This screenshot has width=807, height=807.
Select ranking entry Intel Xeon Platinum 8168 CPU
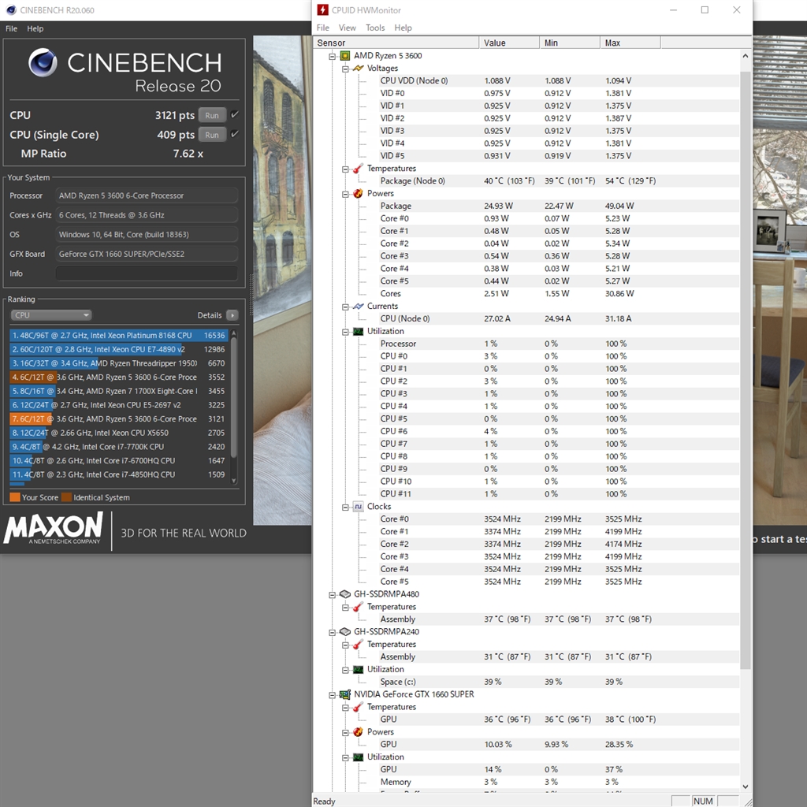(119, 335)
